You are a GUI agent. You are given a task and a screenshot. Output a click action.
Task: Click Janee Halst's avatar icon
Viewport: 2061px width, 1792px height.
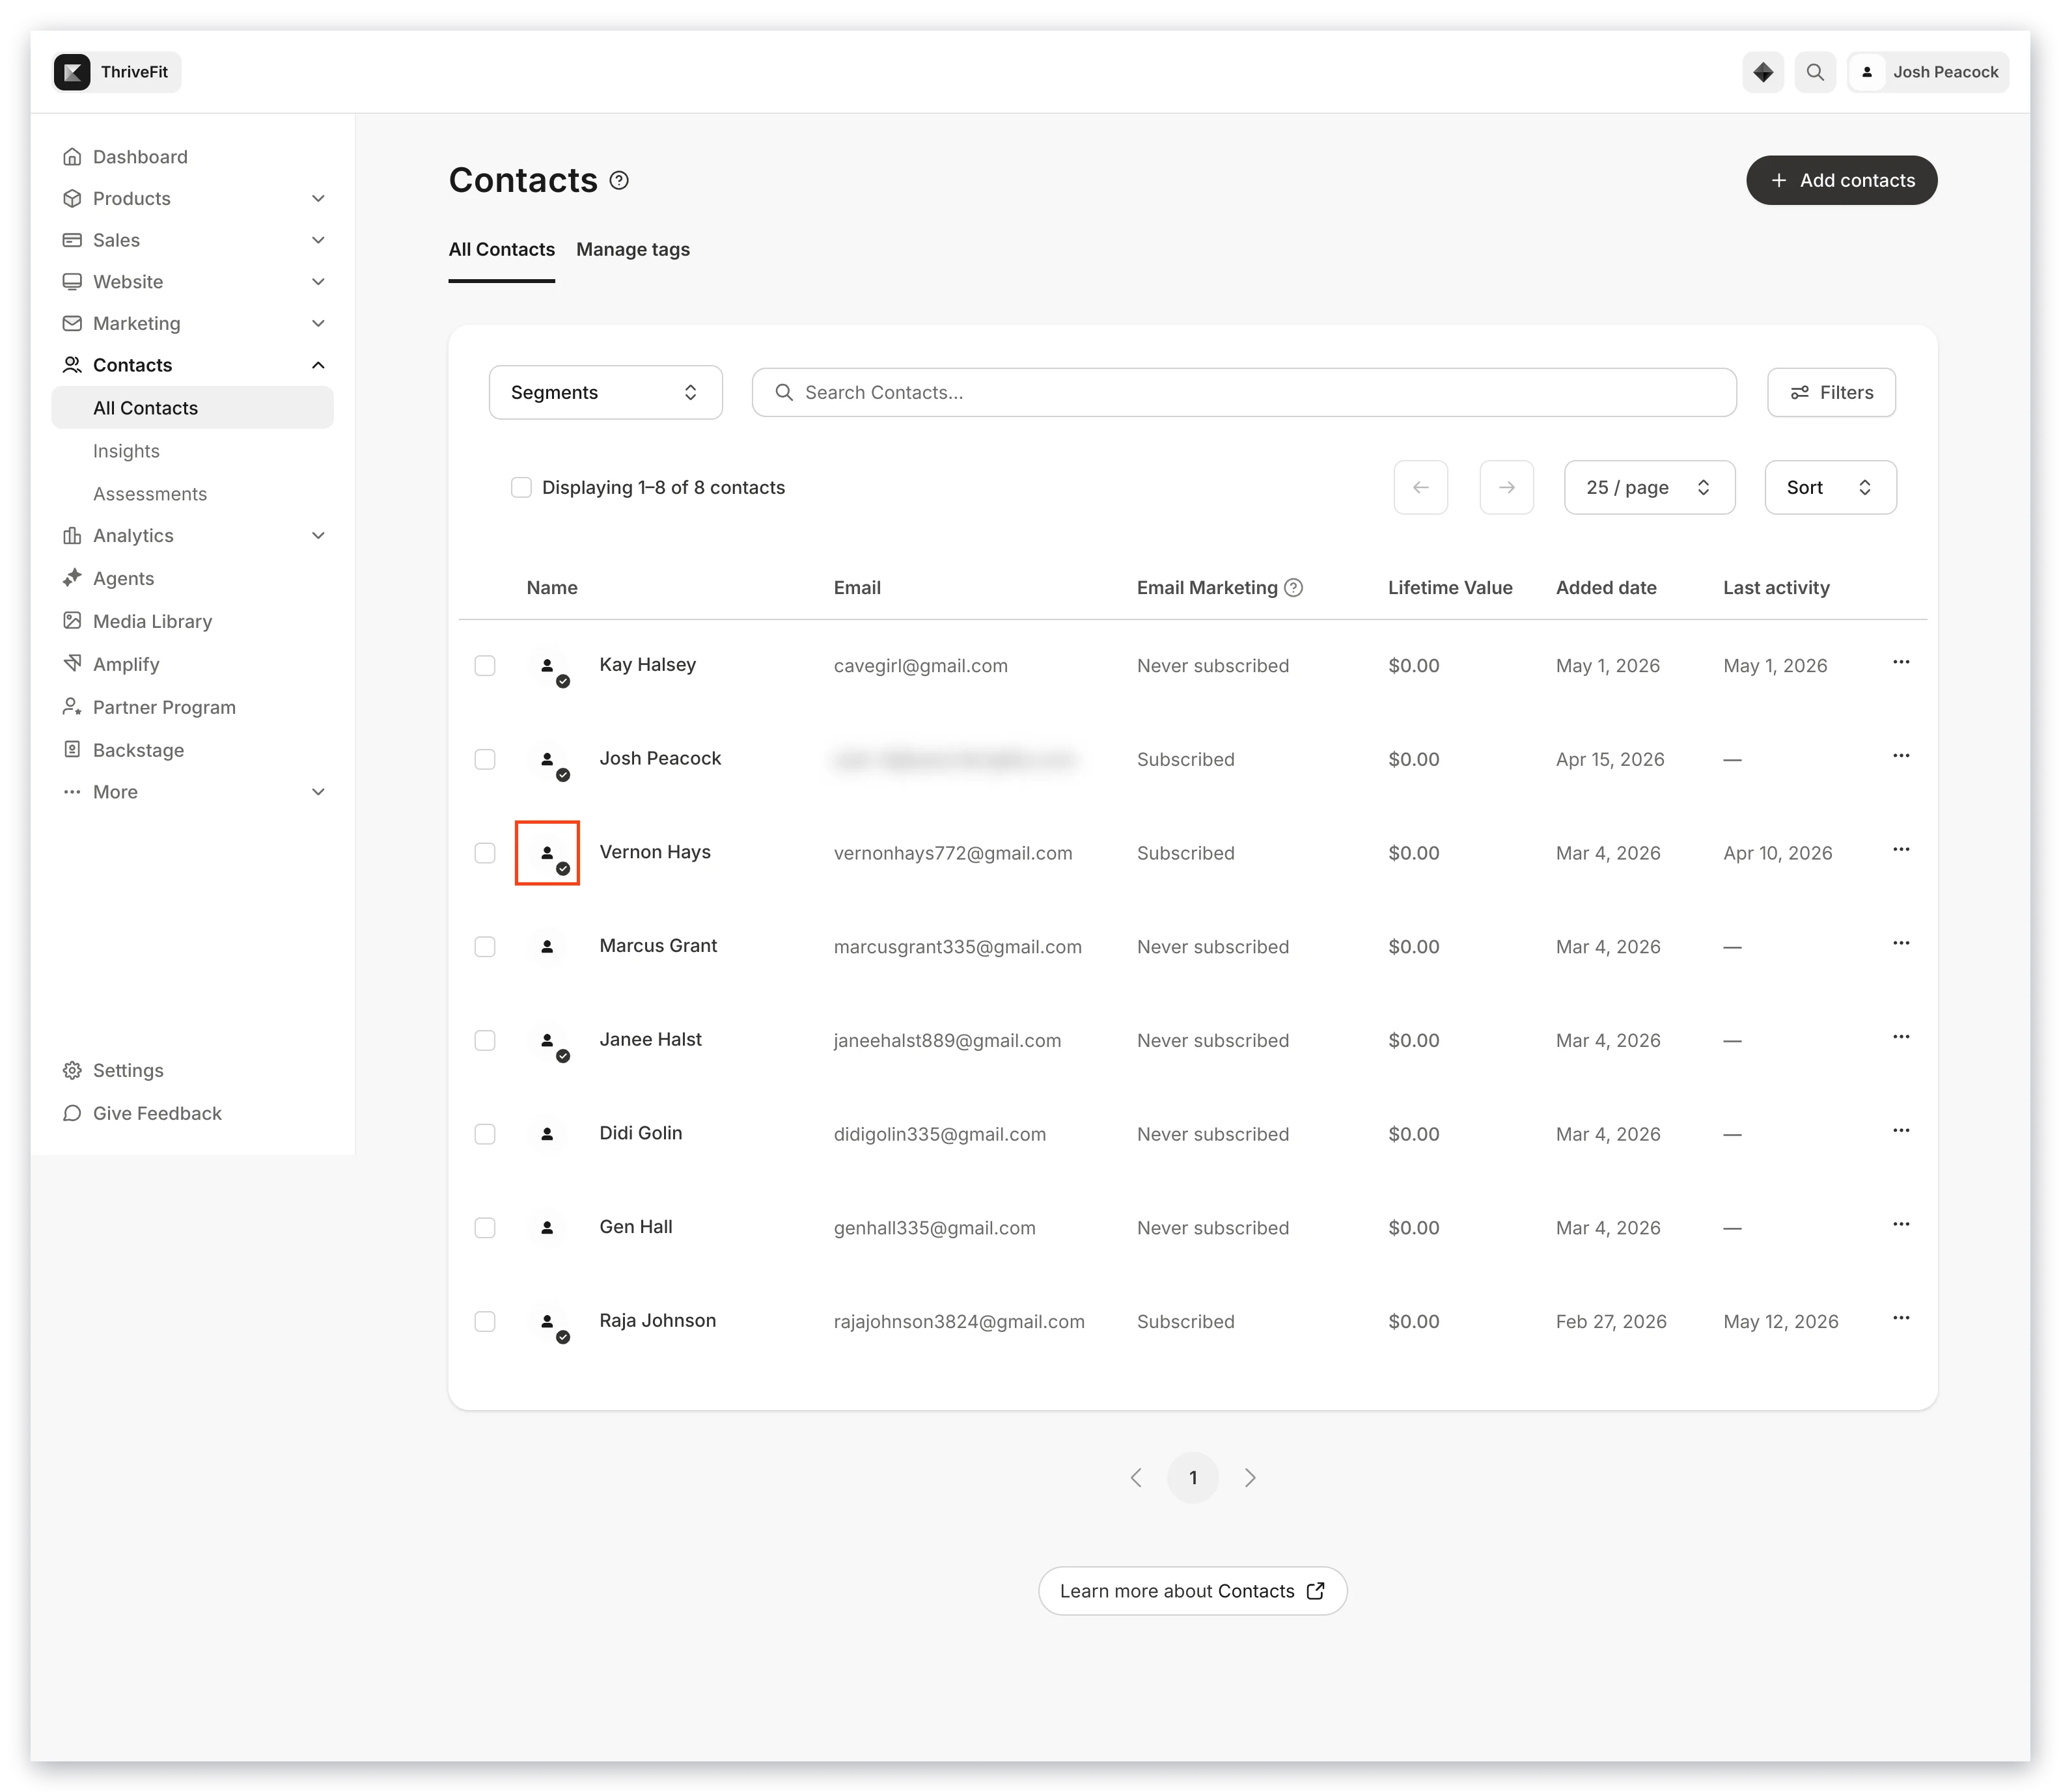547,1040
